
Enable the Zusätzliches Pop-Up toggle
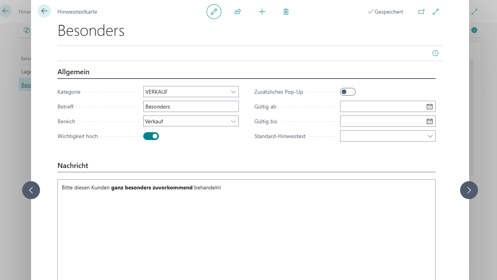[x=348, y=92]
